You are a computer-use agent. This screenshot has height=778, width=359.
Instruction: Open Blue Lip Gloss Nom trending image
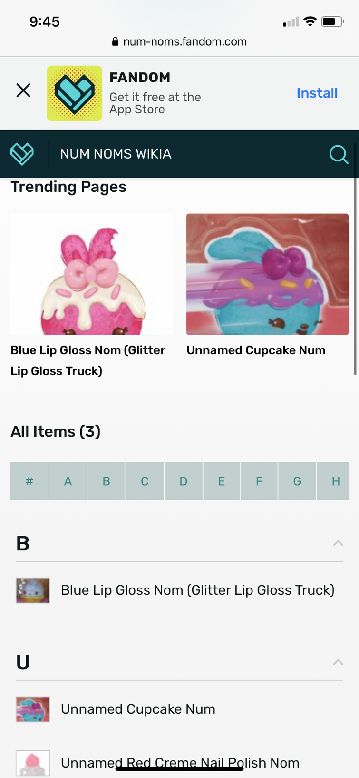tap(91, 274)
